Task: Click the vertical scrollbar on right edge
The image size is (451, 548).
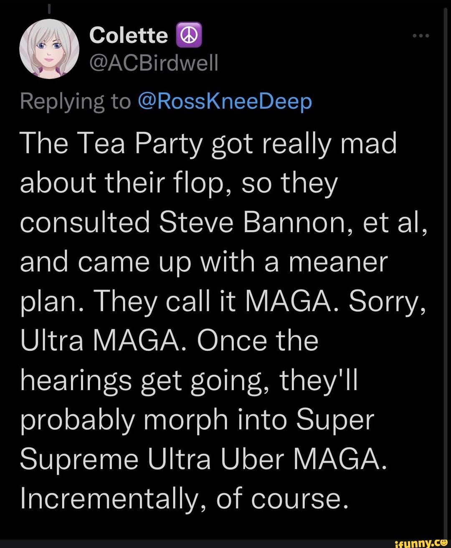Action: click(445, 271)
